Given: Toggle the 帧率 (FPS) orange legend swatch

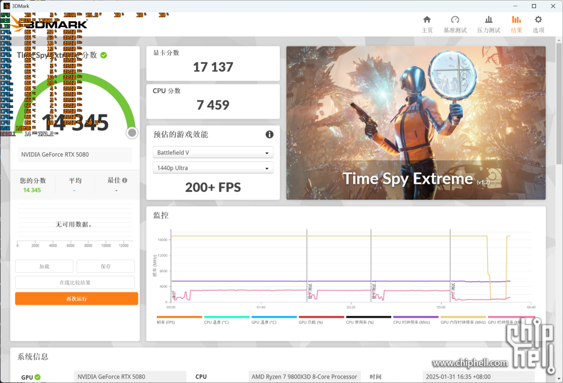Looking at the screenshot, I should tap(179, 317).
